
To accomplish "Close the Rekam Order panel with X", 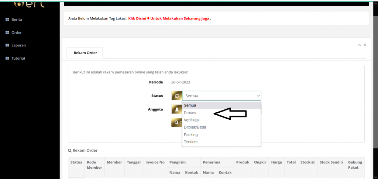I will (365, 45).
